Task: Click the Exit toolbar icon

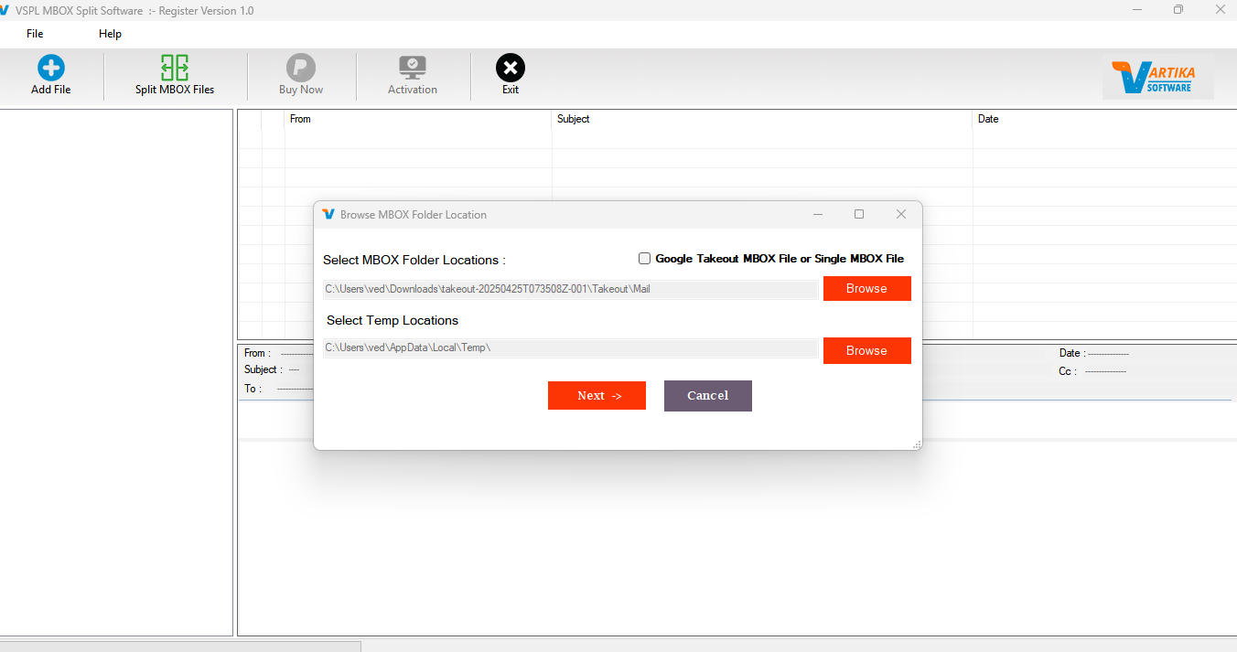Action: click(511, 68)
